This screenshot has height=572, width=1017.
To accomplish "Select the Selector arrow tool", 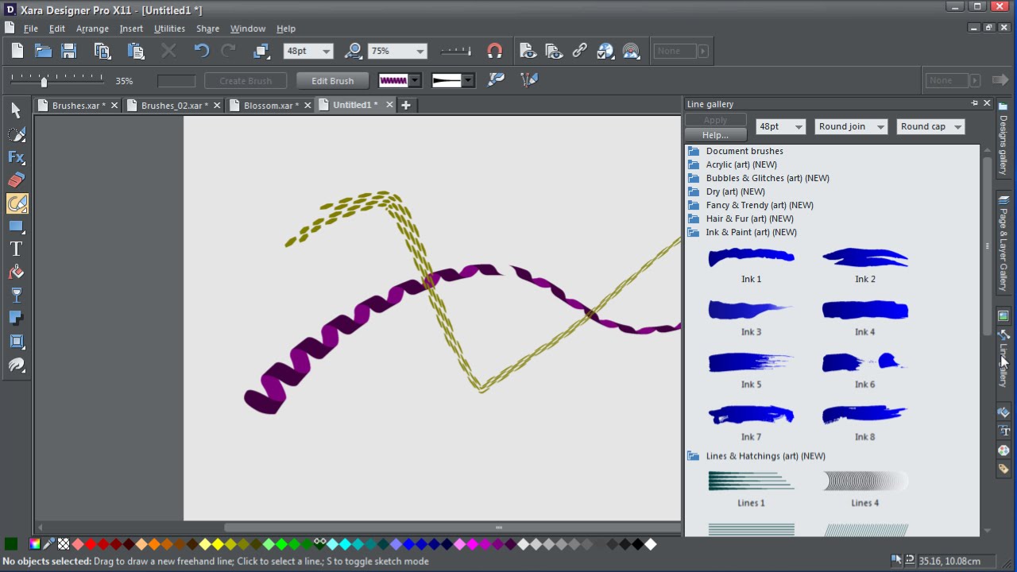I will [16, 110].
